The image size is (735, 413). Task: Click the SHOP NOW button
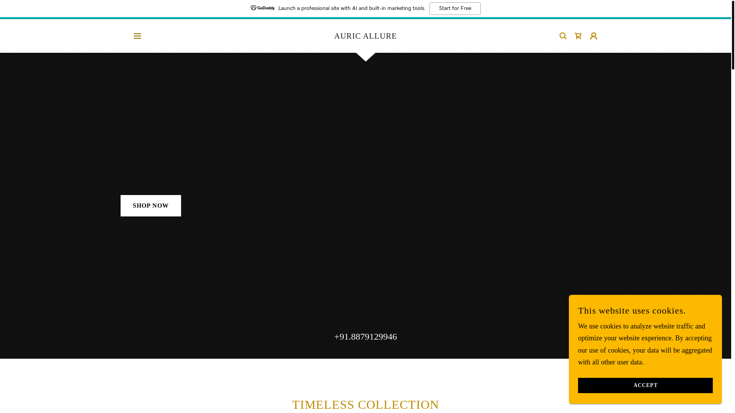[x=151, y=206]
